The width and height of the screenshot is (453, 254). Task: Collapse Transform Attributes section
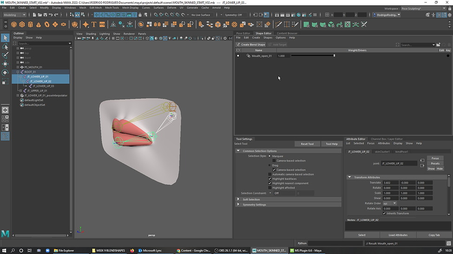point(349,177)
